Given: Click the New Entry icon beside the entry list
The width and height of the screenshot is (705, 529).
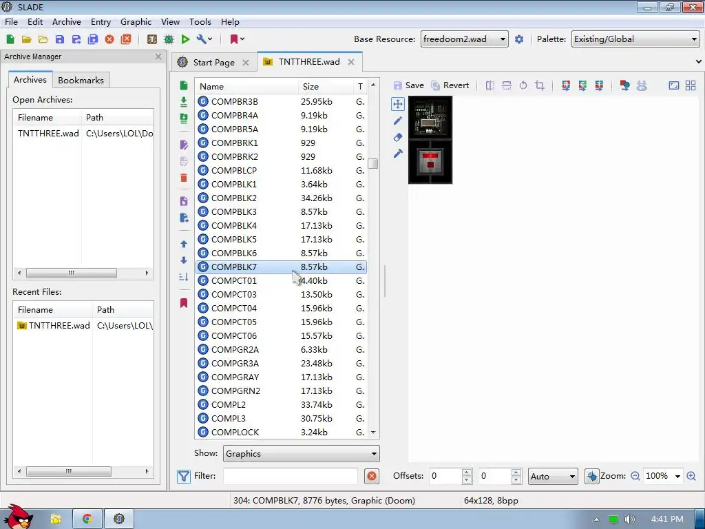Looking at the screenshot, I should 183,85.
